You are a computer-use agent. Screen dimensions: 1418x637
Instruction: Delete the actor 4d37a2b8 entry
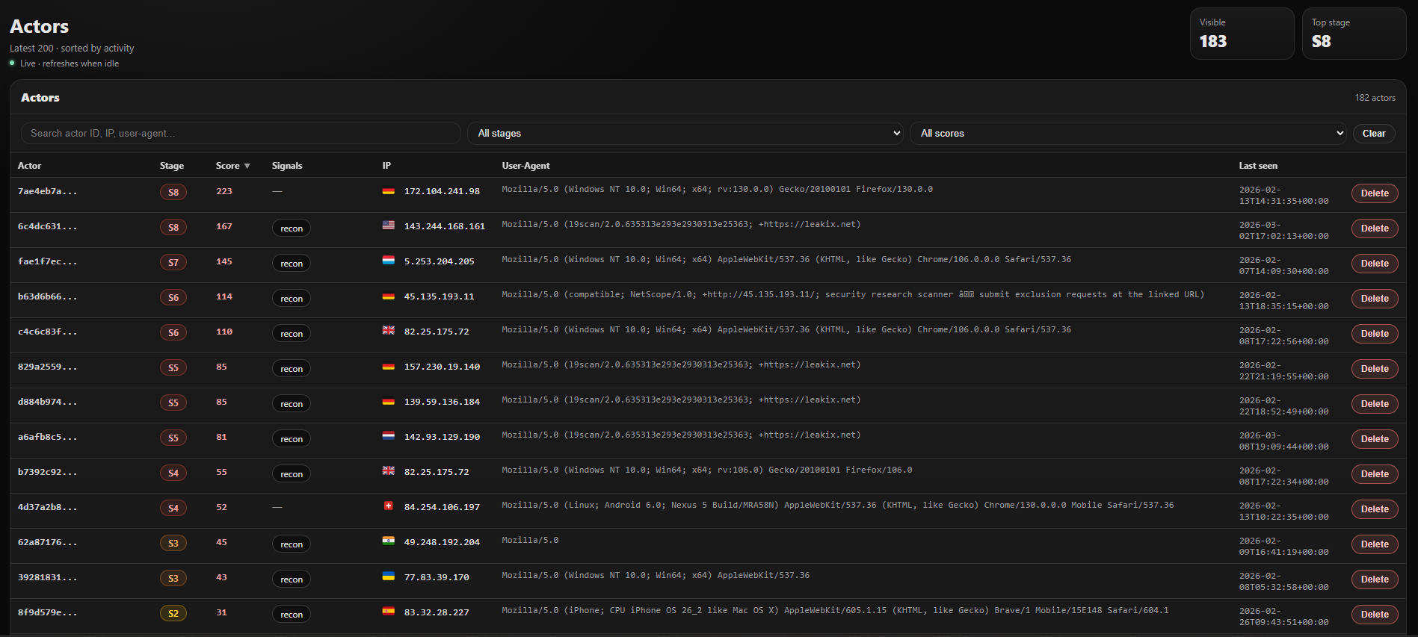[x=1374, y=509]
